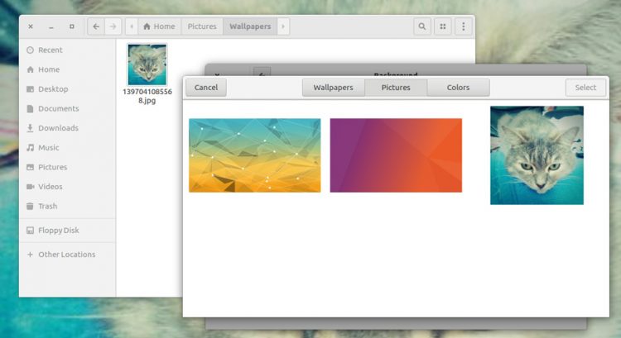Screen dimensions: 621x338
Task: Click the Documents icon in sidebar
Action: click(30, 108)
